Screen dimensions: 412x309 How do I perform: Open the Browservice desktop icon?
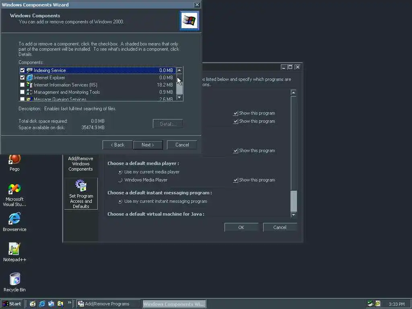(x=14, y=222)
